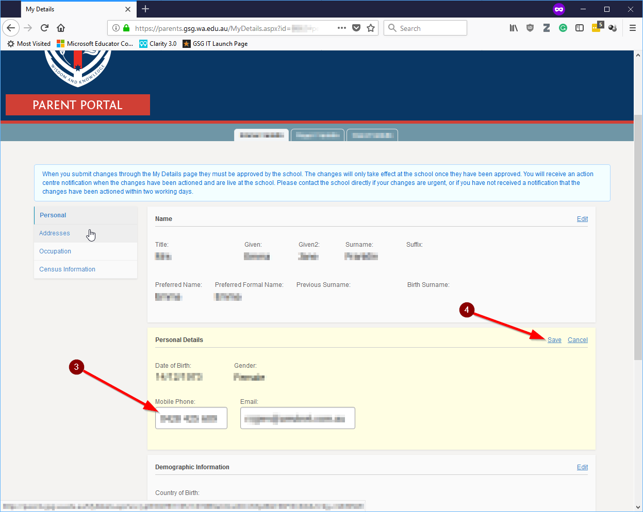The image size is (643, 512).
Task: Toggle the Firefox sidebar icon
Action: (x=580, y=28)
